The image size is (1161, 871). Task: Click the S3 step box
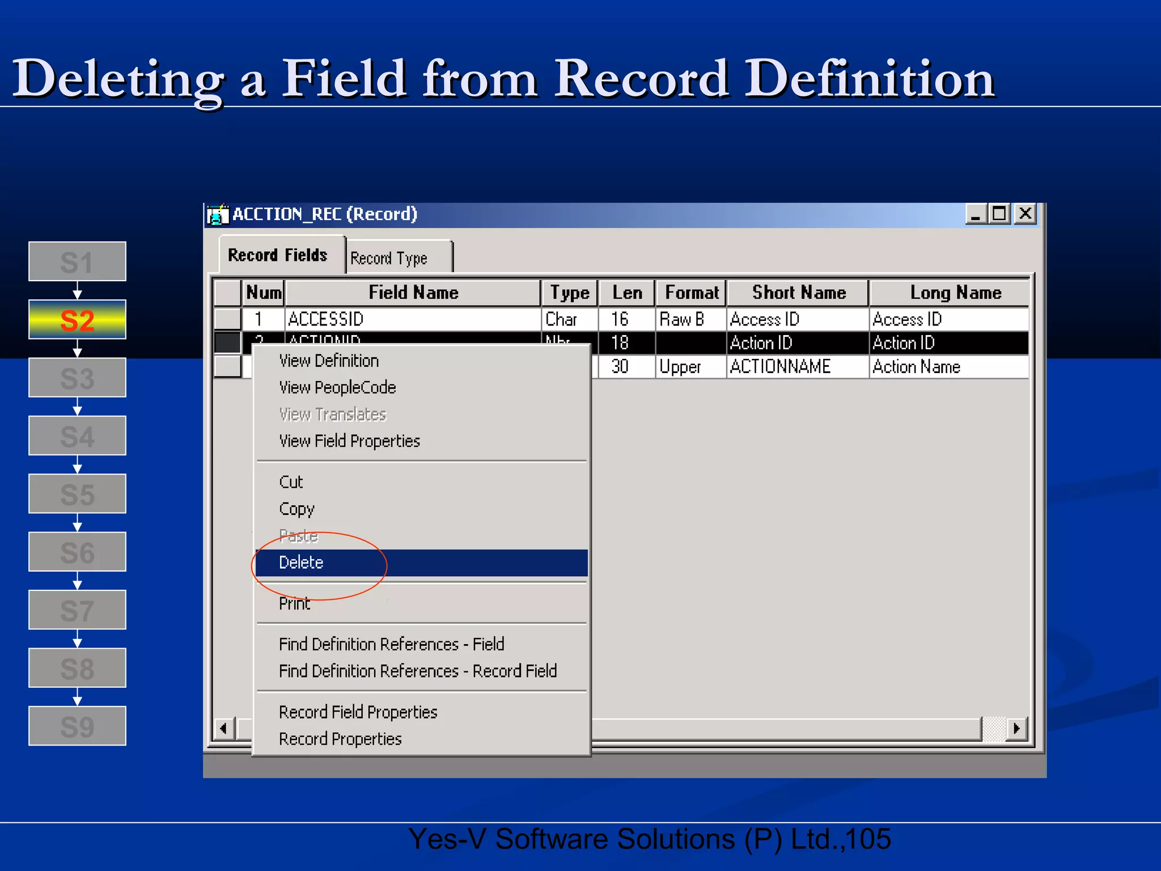77,378
